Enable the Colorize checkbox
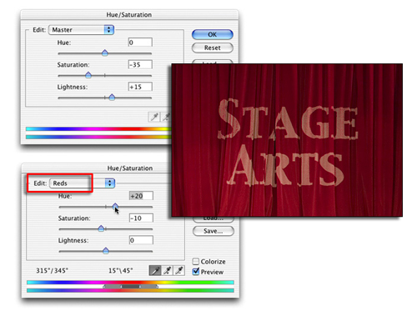The width and height of the screenshot is (417, 316). pos(196,261)
